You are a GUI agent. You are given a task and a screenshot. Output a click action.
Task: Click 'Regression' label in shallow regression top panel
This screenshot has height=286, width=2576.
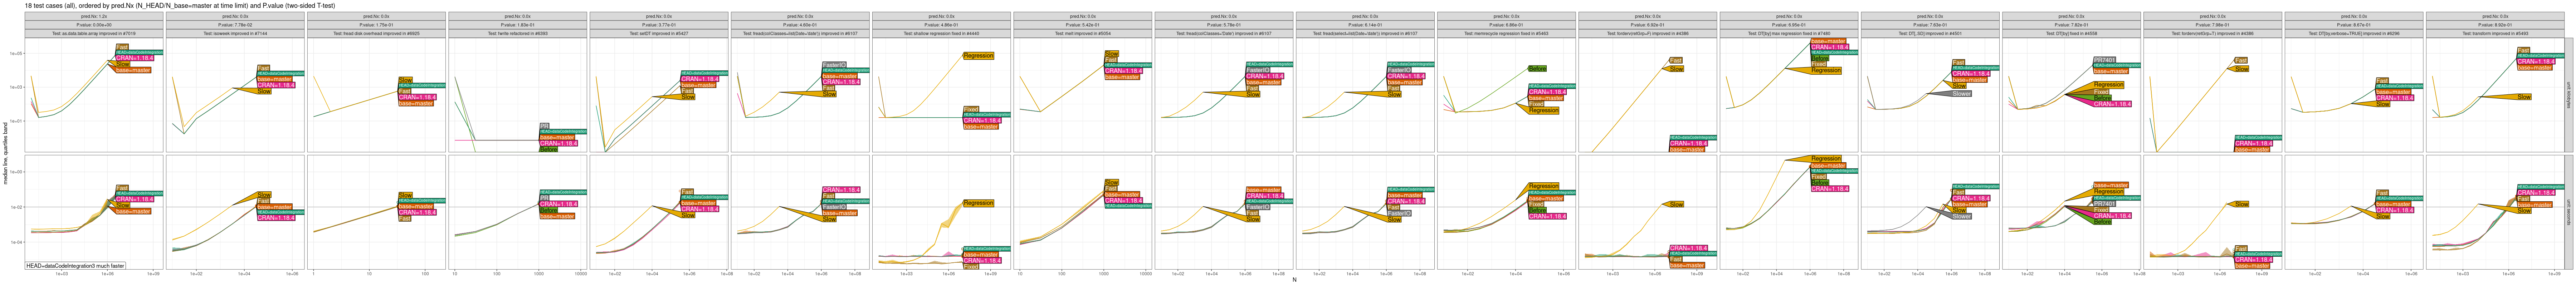pos(978,56)
